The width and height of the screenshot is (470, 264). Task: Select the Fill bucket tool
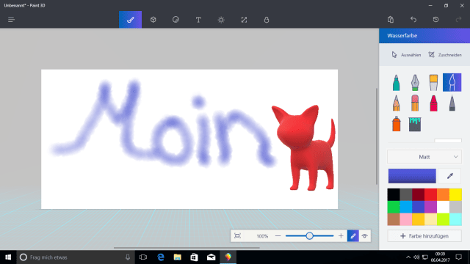point(415,124)
